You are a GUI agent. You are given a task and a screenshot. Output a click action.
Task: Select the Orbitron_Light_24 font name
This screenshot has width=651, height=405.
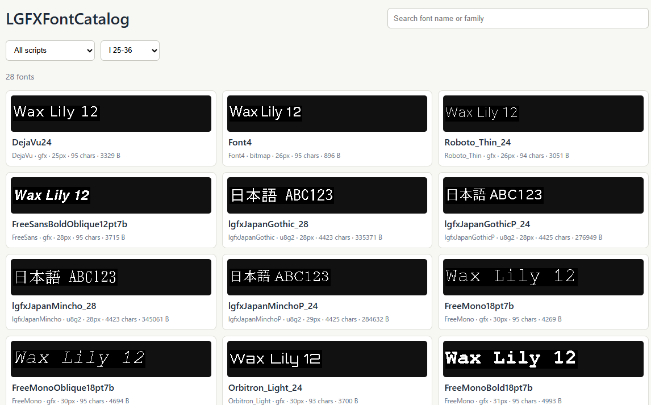click(x=265, y=387)
